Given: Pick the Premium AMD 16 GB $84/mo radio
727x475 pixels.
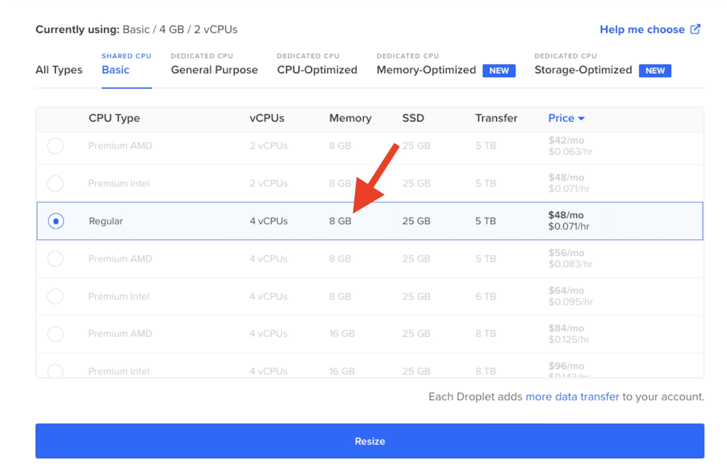Looking at the screenshot, I should coord(55,334).
